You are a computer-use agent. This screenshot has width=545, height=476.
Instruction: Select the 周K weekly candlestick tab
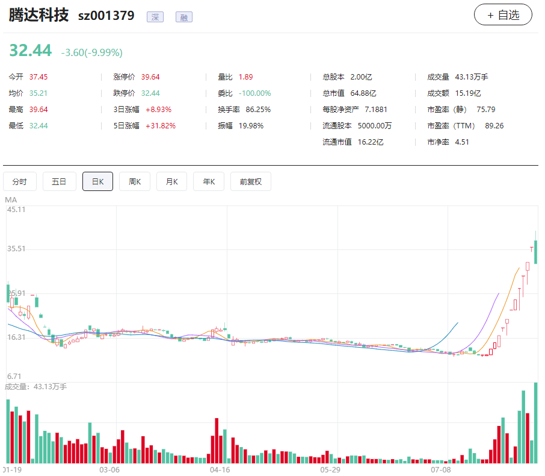click(135, 181)
